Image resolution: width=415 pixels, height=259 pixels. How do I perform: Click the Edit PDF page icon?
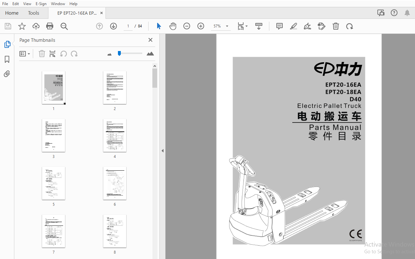tap(322, 26)
